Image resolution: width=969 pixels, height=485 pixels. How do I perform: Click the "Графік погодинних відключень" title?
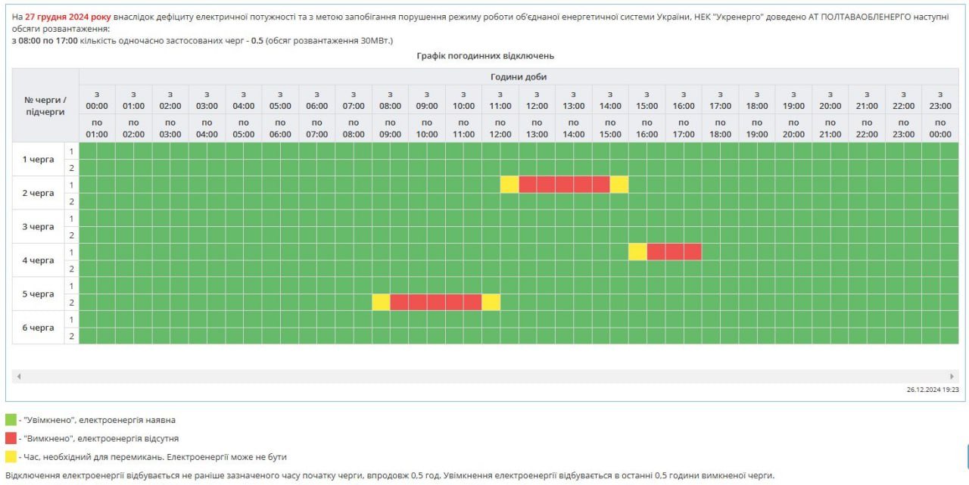click(485, 56)
